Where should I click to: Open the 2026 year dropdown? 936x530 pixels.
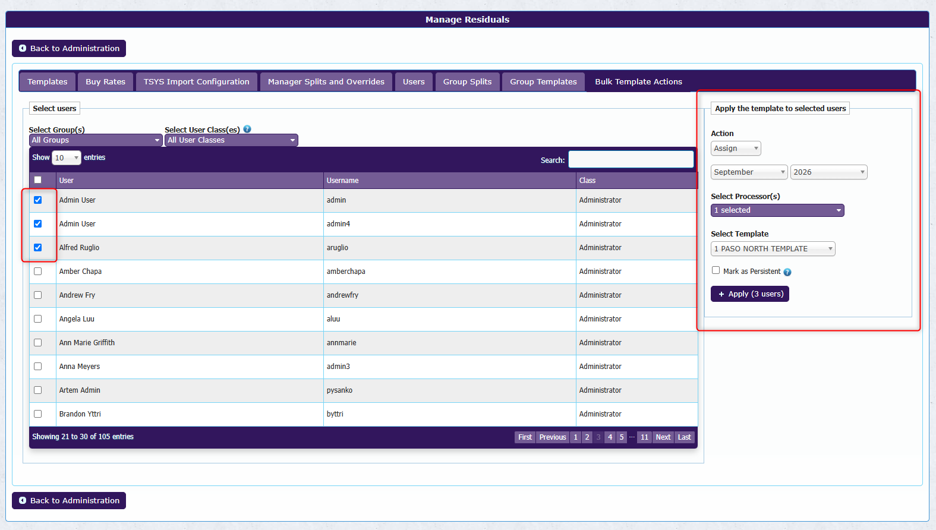click(828, 172)
